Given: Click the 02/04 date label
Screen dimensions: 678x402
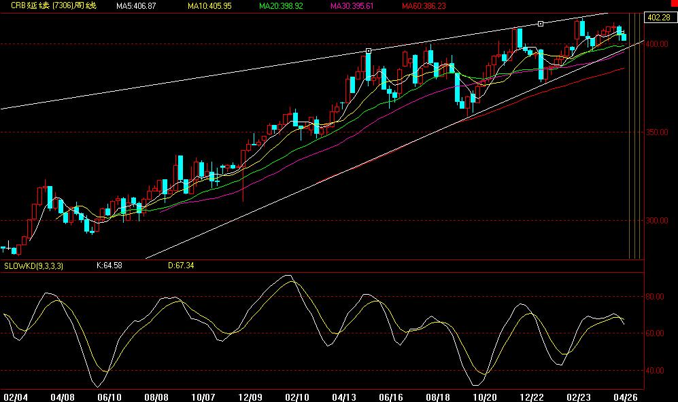Looking at the screenshot, I should pyautogui.click(x=16, y=397).
